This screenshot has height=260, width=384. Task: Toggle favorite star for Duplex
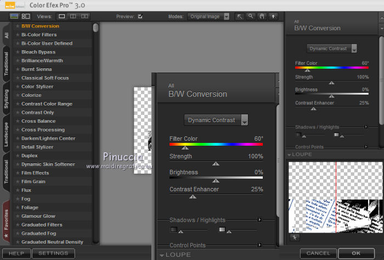pyautogui.click(x=18, y=156)
